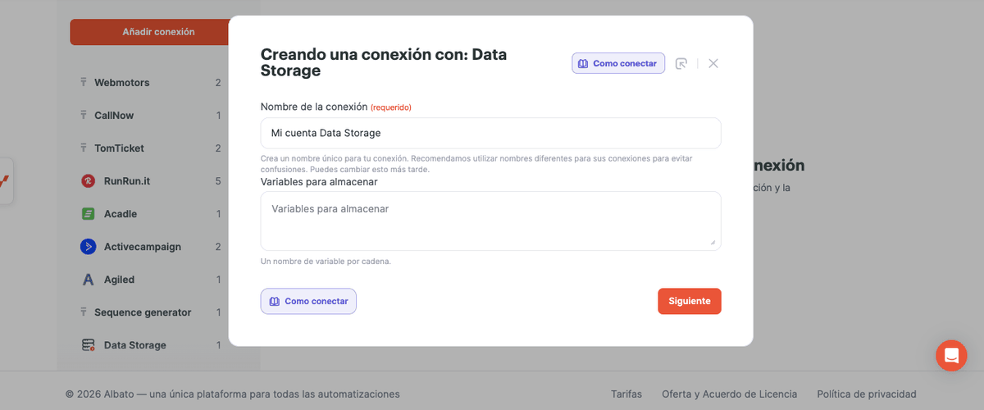Click the Variables para almacenar textarea

(490, 221)
